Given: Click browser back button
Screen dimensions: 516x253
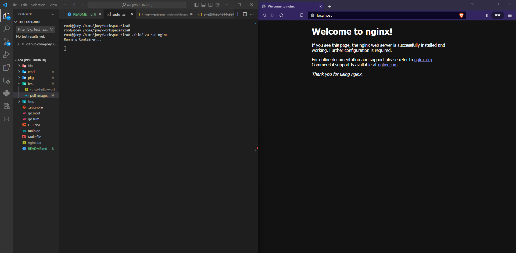Looking at the screenshot, I should (x=264, y=15).
